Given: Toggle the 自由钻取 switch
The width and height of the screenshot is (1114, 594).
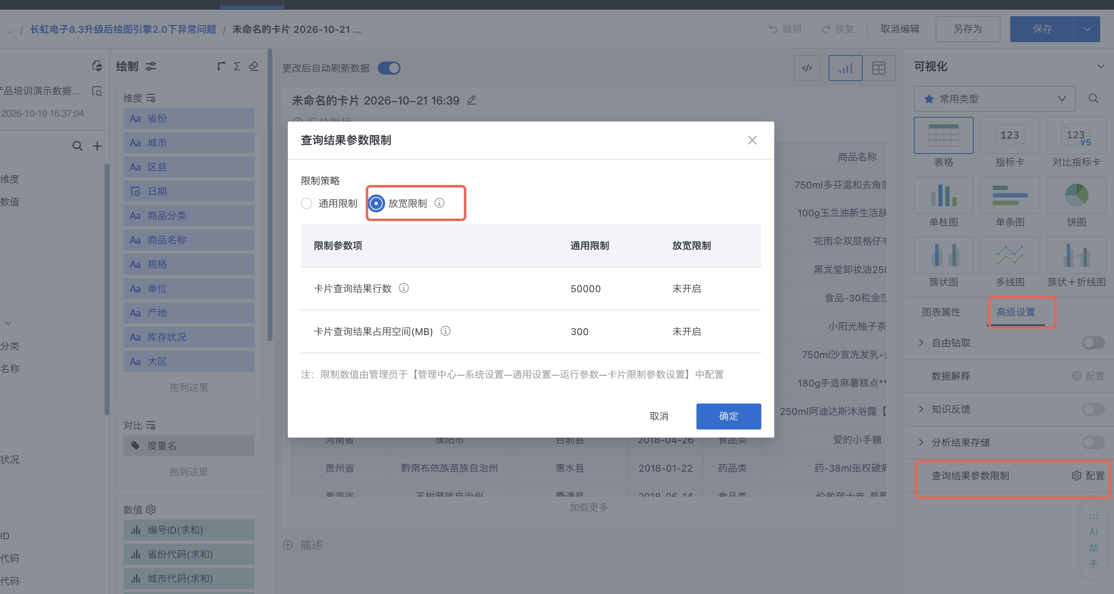Looking at the screenshot, I should pos(1093,343).
